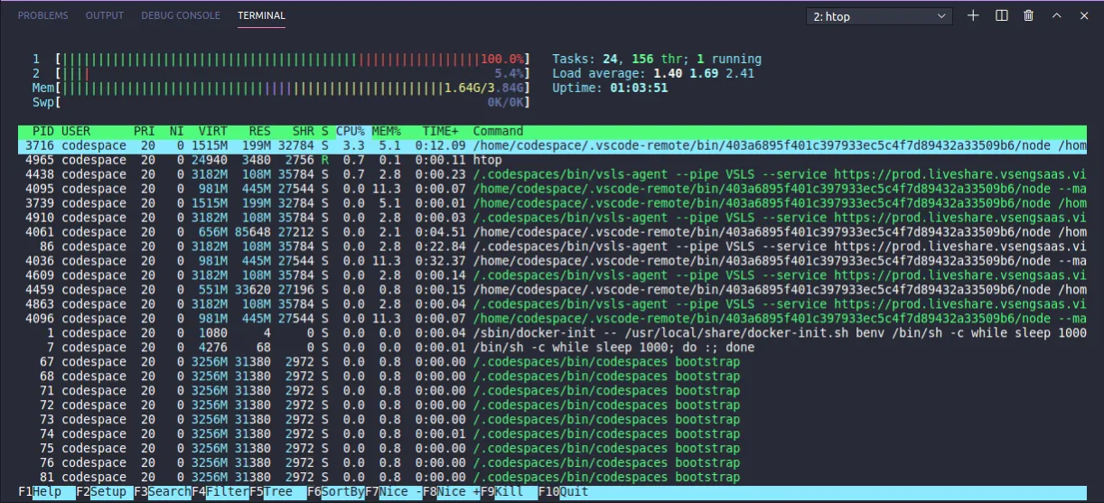
Task: Click the Mem usage meter bar
Action: 282,88
